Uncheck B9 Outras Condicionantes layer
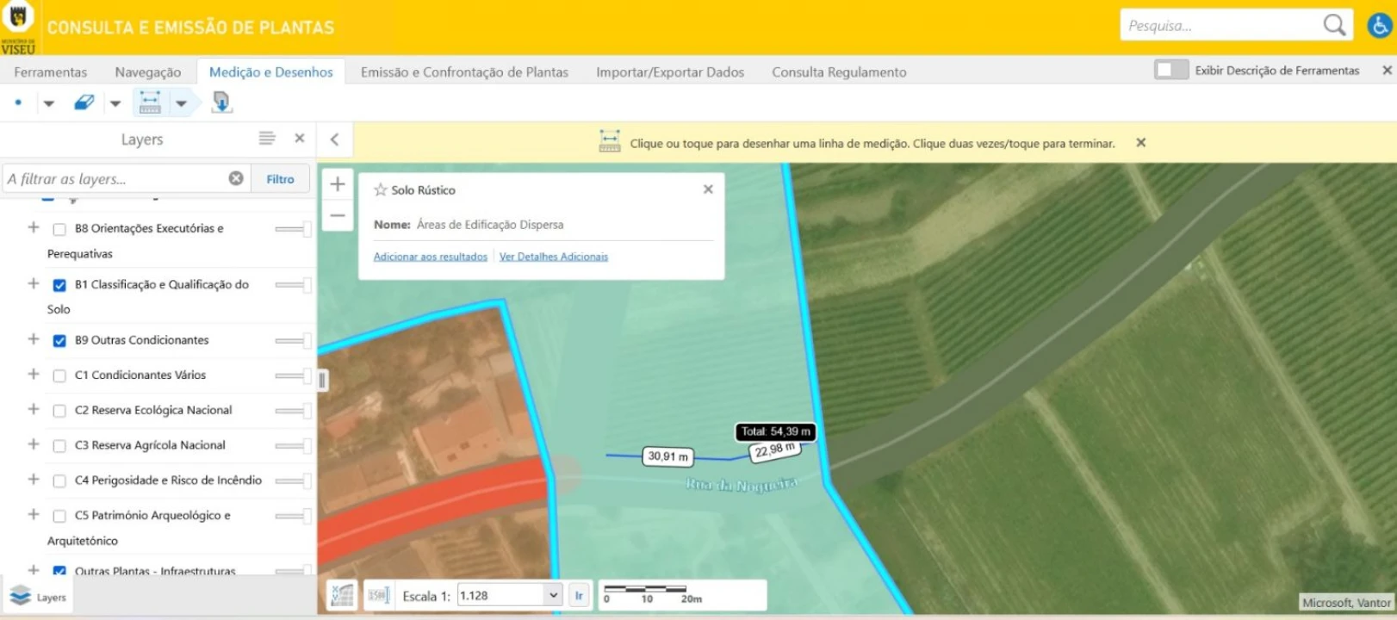This screenshot has width=1397, height=620. coord(59,341)
